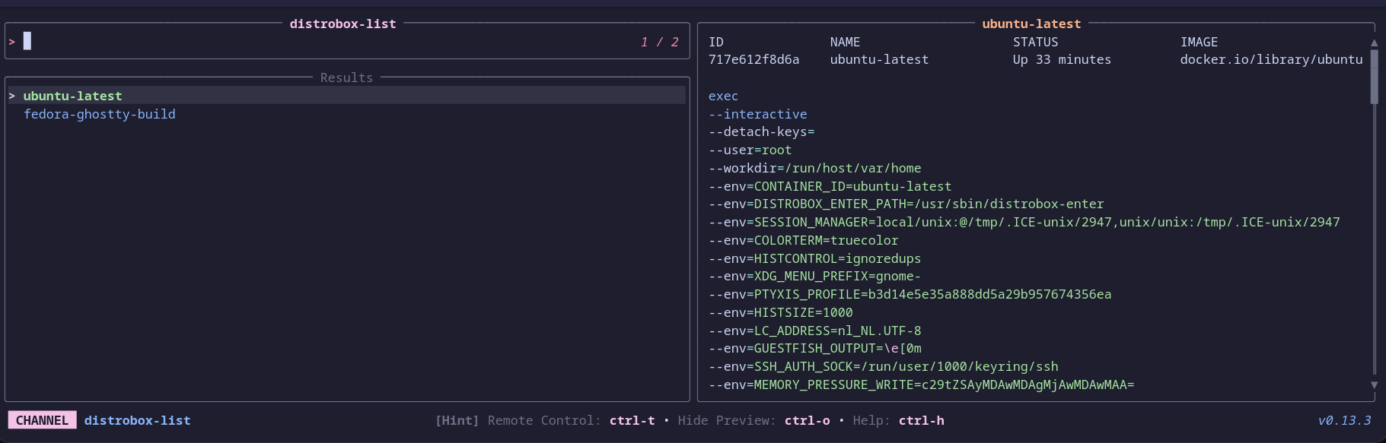Select the ubuntu-latest result entry
Image resolution: width=1386 pixels, height=443 pixels.
pyautogui.click(x=72, y=96)
